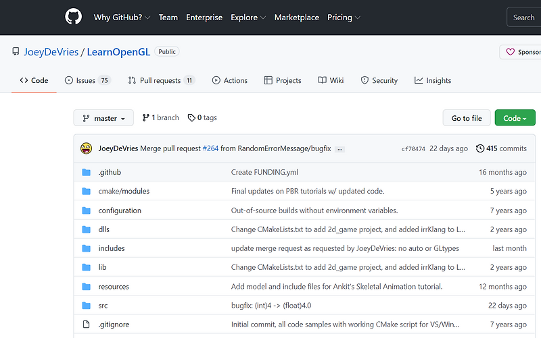Open the master branch dropdown
This screenshot has width=541, height=338.
pos(103,118)
